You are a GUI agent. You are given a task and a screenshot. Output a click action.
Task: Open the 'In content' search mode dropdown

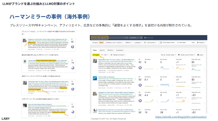(134, 38)
